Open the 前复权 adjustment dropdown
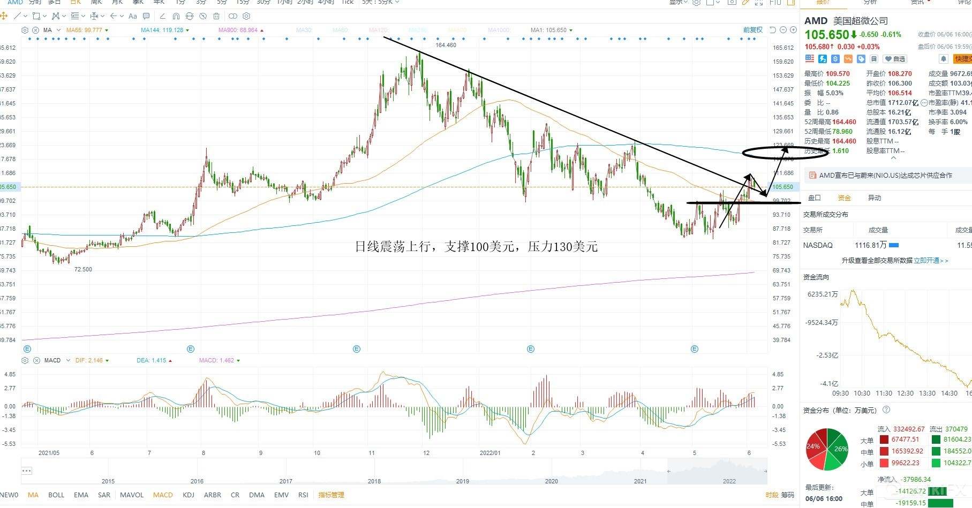 tap(753, 30)
